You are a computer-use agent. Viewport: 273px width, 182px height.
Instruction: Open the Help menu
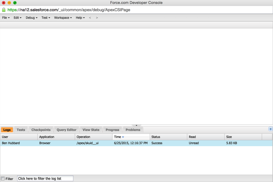80,18
